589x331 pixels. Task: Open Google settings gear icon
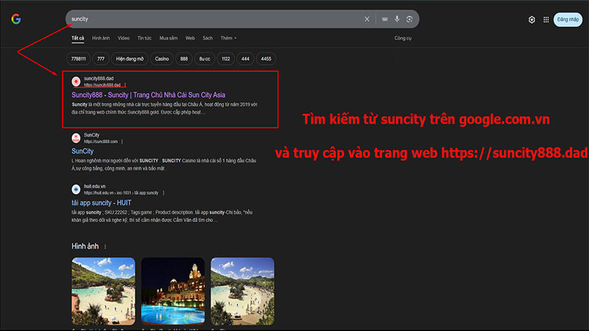(x=532, y=20)
